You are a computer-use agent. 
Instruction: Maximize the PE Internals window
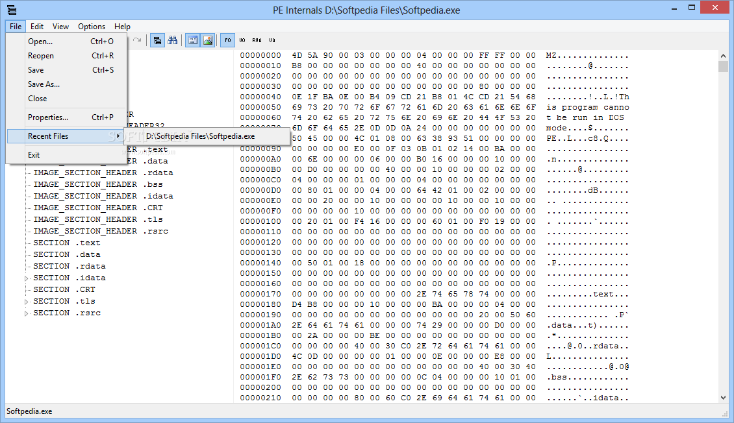691,8
